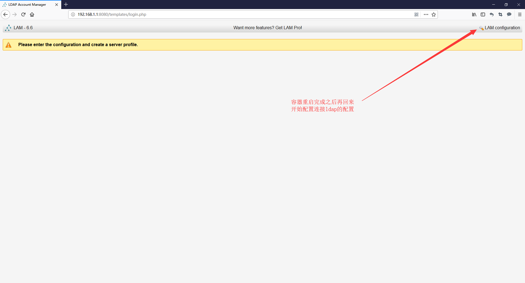Toggle the sidebar view icon

point(483,14)
